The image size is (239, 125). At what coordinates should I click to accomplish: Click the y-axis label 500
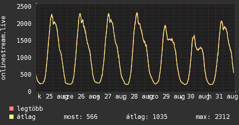click(x=26, y=75)
